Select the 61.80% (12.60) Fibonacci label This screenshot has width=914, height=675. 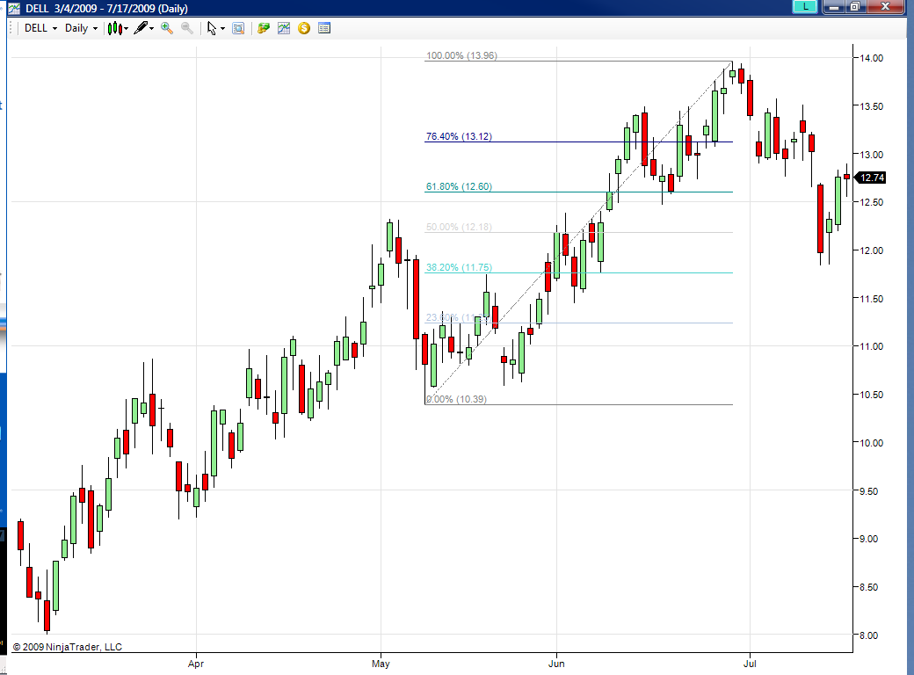459,186
